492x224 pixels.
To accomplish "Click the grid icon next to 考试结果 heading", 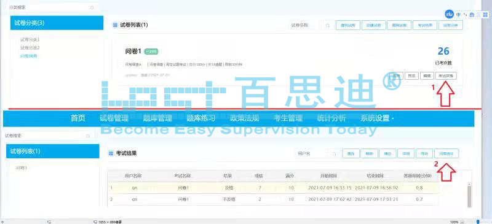I will 111,153.
